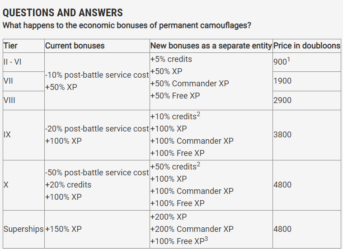Viewport: 343px width, 249px height.
Task: Select the IX tier cell
Action: click(7, 135)
